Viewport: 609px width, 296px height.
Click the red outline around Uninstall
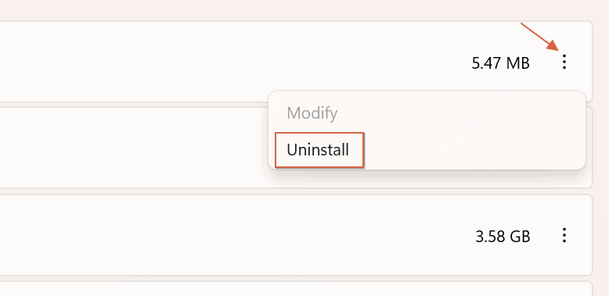coord(319,133)
